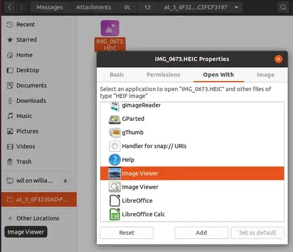Open Other Locations in sidebar
The height and width of the screenshot is (252, 293).
tap(39, 218)
